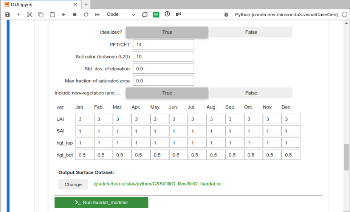The width and height of the screenshot is (350, 212).
Task: Restart the kernel using the refresh icon
Action: [x=86, y=14]
